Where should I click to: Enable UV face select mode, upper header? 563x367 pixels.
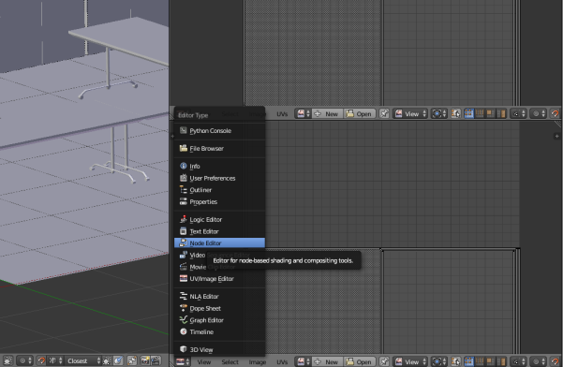(x=490, y=113)
